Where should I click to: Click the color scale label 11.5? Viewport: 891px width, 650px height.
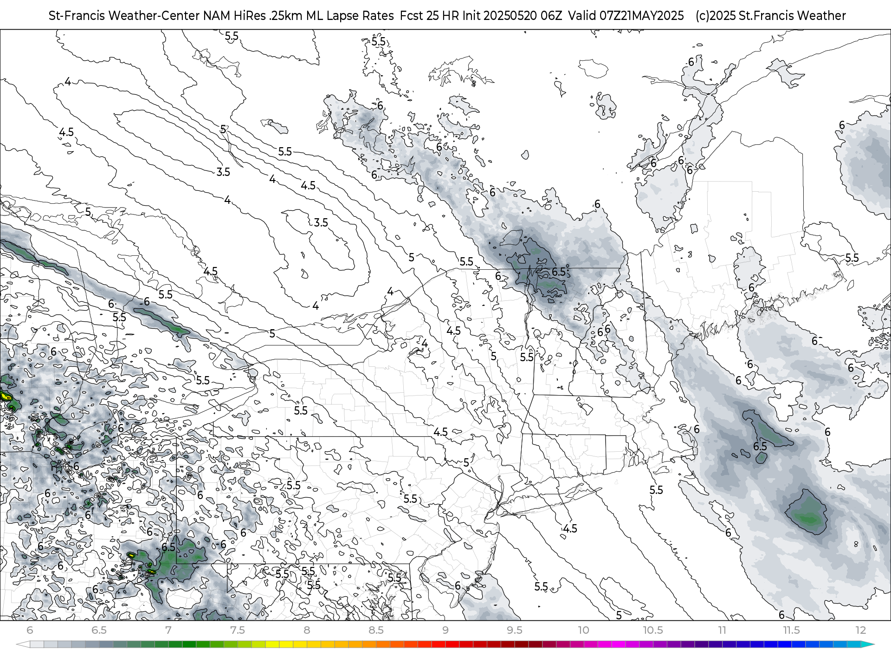(x=791, y=630)
